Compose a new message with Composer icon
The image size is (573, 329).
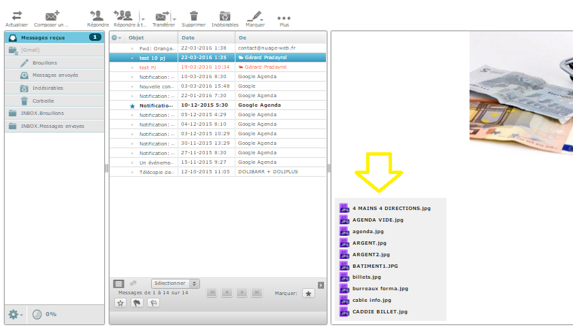[x=52, y=16]
